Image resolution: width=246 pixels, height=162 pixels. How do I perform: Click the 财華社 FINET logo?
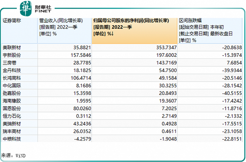pos(36,8)
